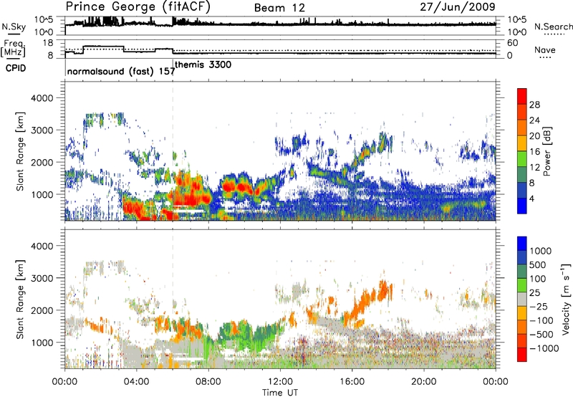Click the 'Power [dB]' colorbar label
The image size is (573, 397).
[x=547, y=151]
